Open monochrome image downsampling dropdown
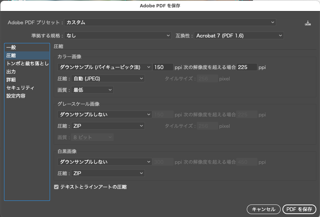 click(104, 162)
